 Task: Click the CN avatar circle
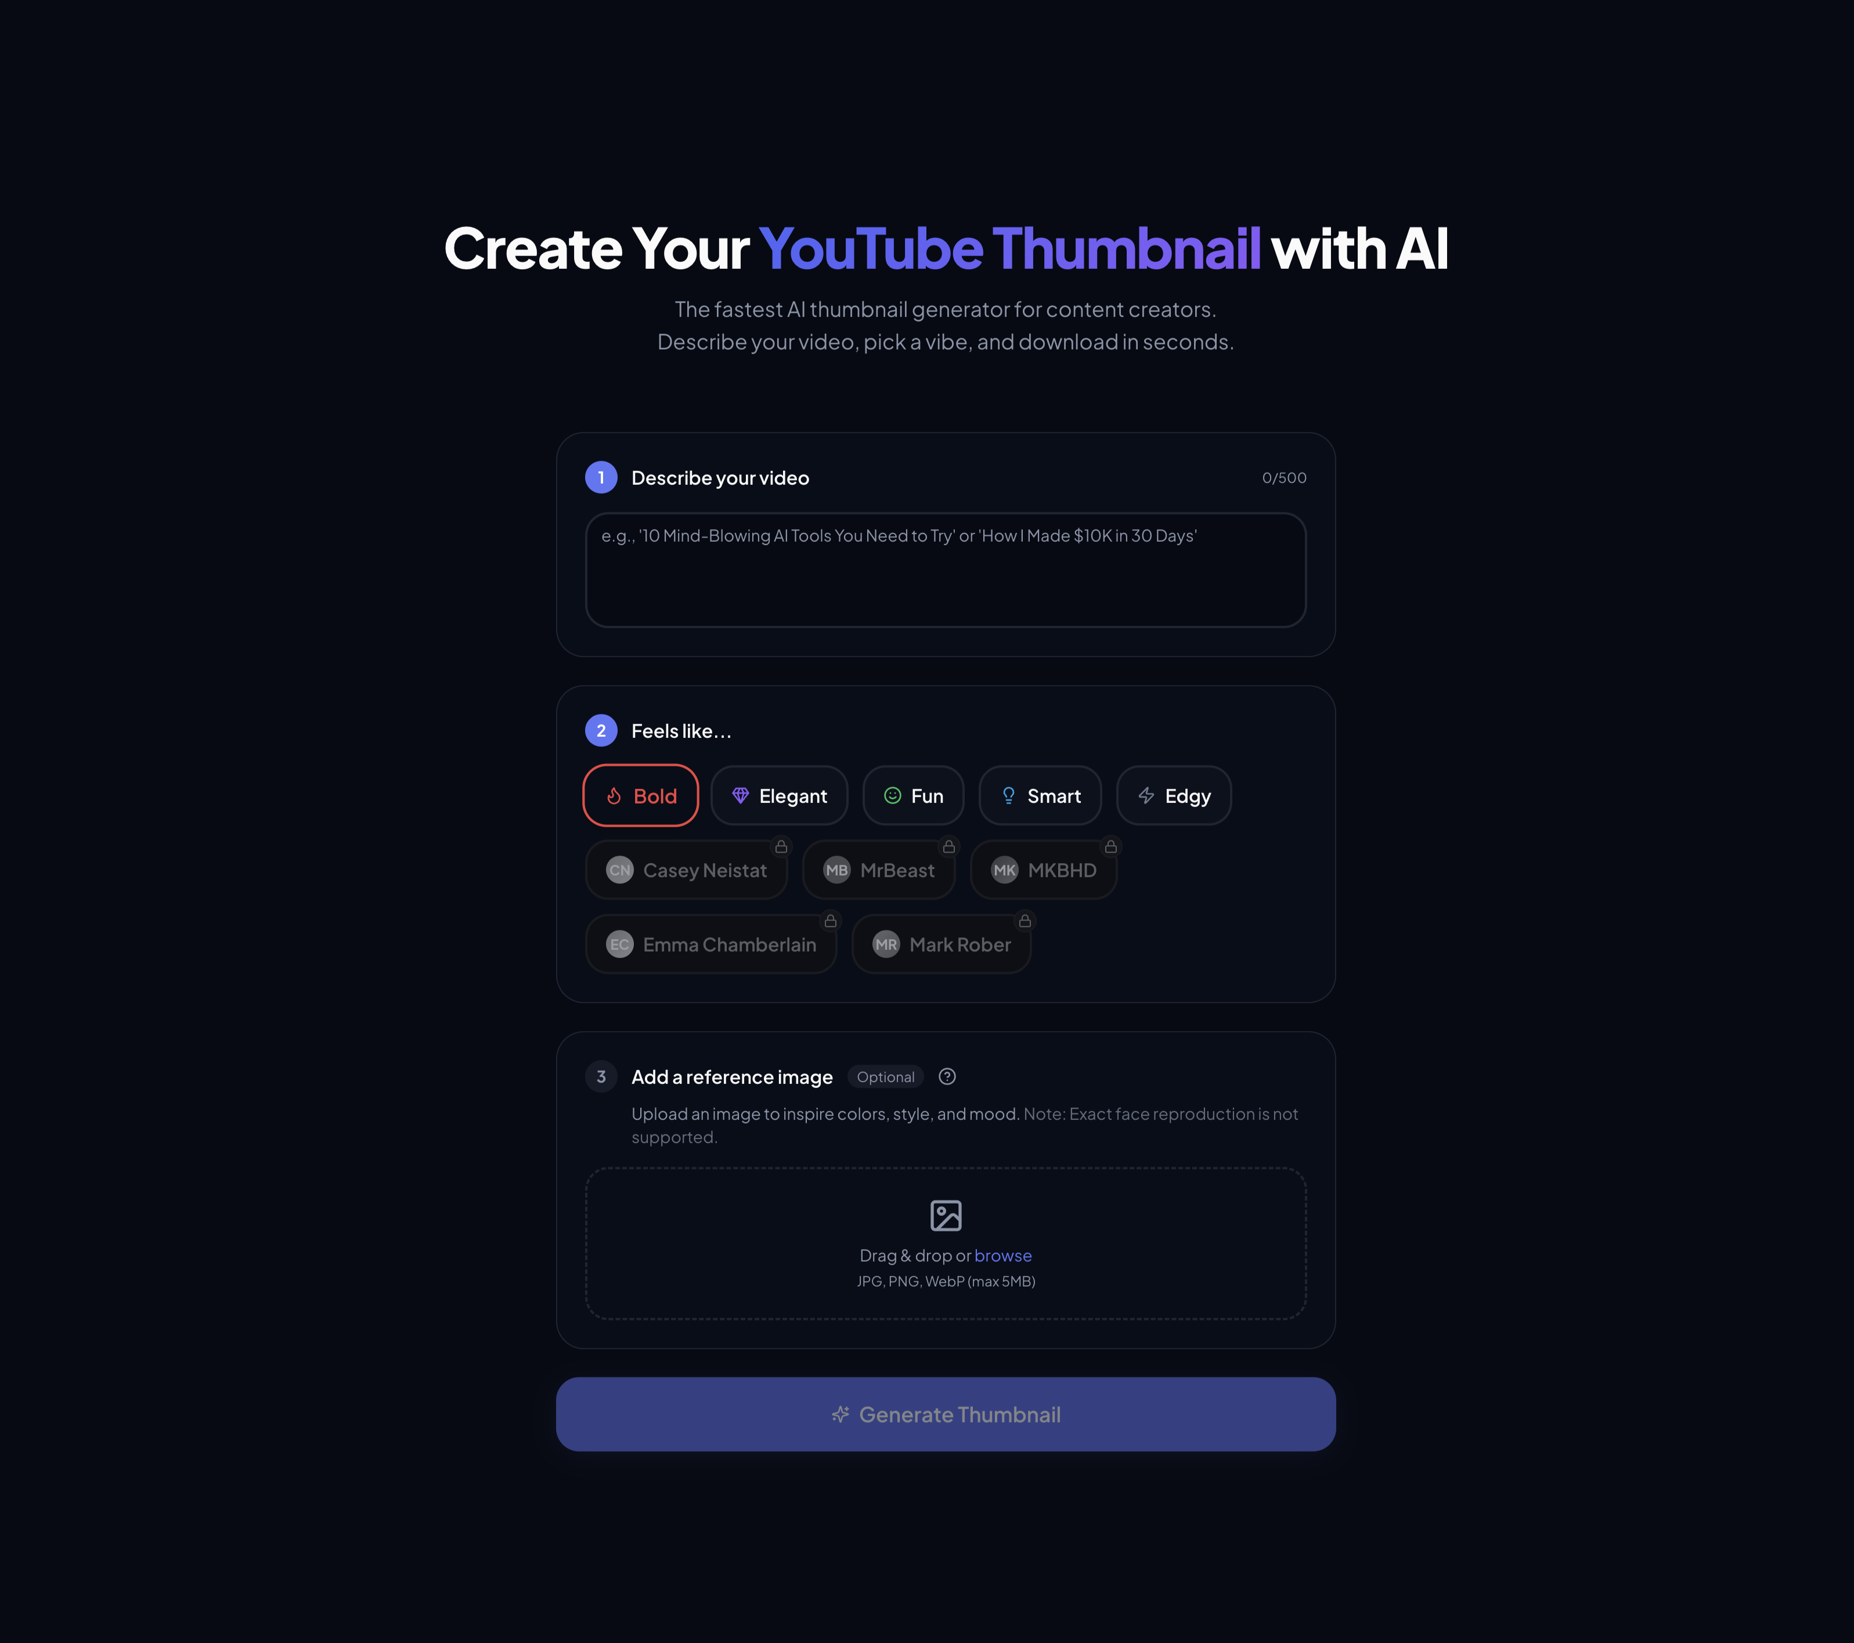pyautogui.click(x=619, y=870)
